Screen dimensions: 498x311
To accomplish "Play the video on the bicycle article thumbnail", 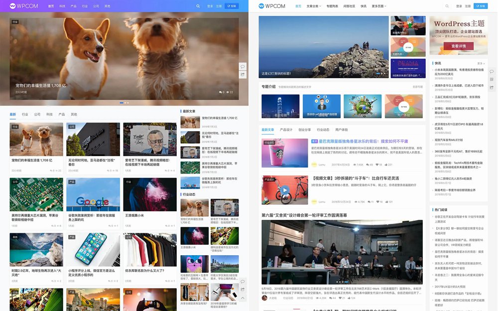I will [284, 189].
